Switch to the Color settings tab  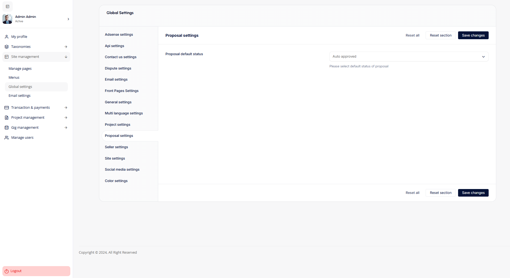click(x=116, y=181)
